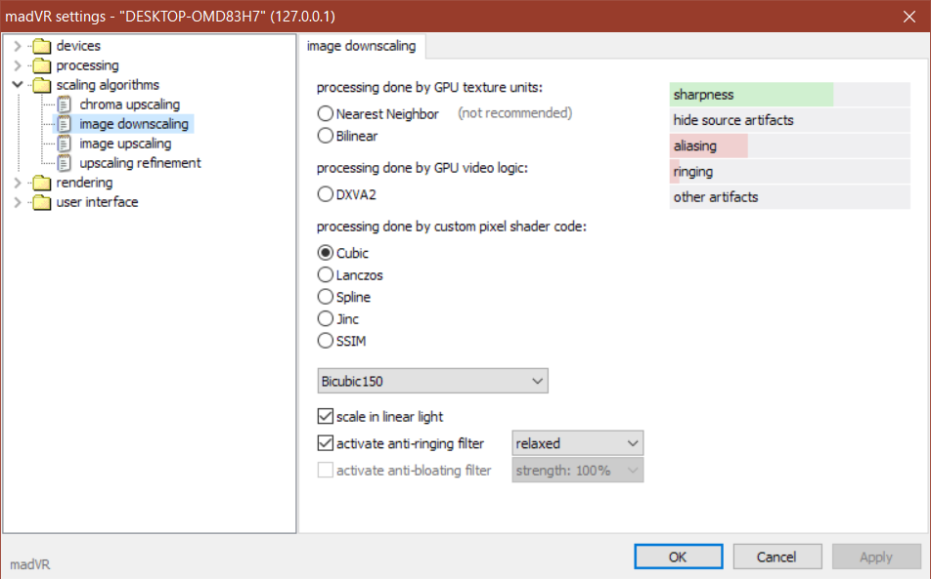Click the ringing rating bar
931x579 pixels.
tap(790, 171)
